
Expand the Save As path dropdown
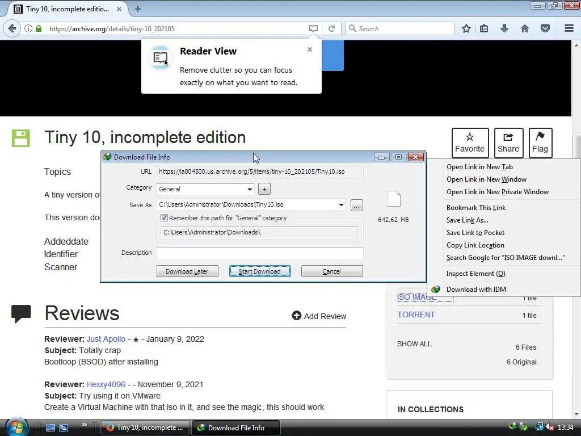(x=341, y=204)
